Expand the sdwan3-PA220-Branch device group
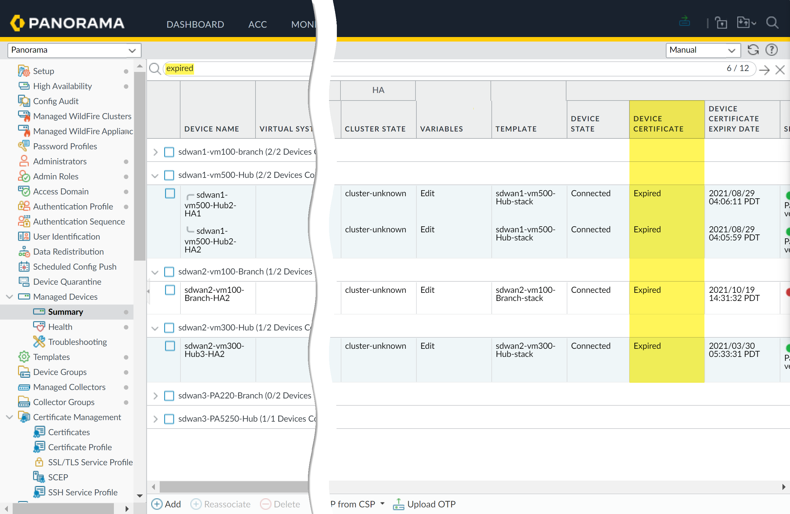 point(155,396)
